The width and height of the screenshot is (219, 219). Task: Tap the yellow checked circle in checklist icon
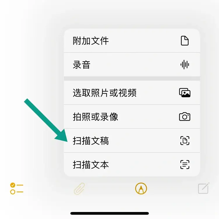click(x=13, y=185)
